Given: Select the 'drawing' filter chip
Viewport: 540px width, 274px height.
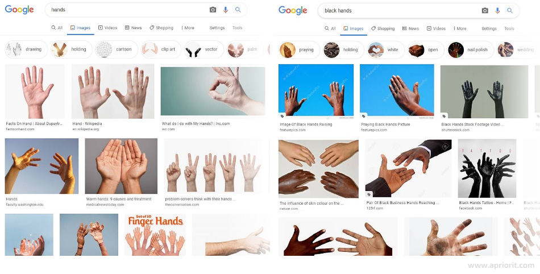Looking at the screenshot, I should tap(26, 49).
